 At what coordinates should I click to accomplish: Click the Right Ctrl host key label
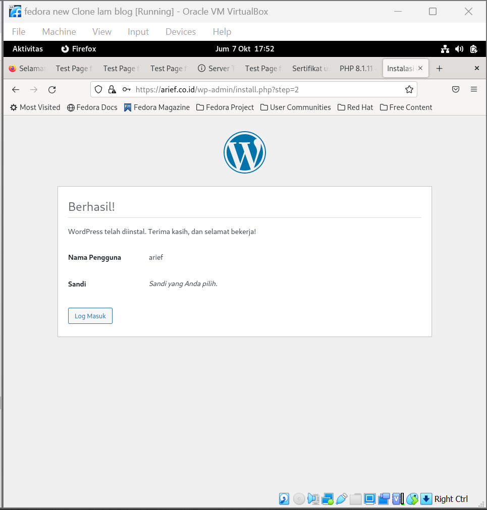click(x=451, y=499)
